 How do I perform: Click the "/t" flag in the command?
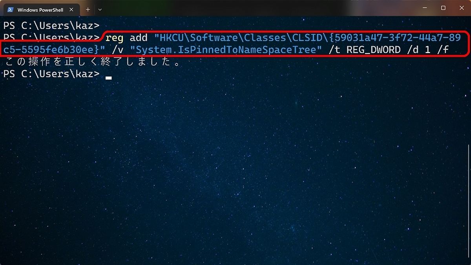point(334,50)
